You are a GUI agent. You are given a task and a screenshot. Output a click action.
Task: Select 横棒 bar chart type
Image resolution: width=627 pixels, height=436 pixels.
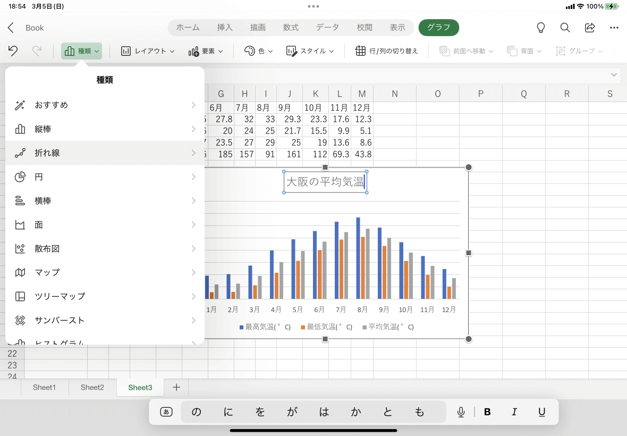pyautogui.click(x=105, y=201)
